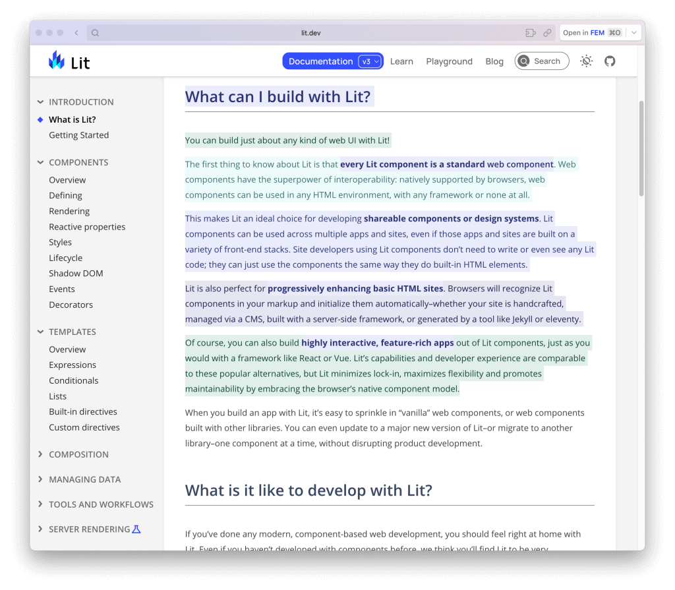The image size is (675, 590).
Task: Open the GitHub repository icon
Action: 610,61
